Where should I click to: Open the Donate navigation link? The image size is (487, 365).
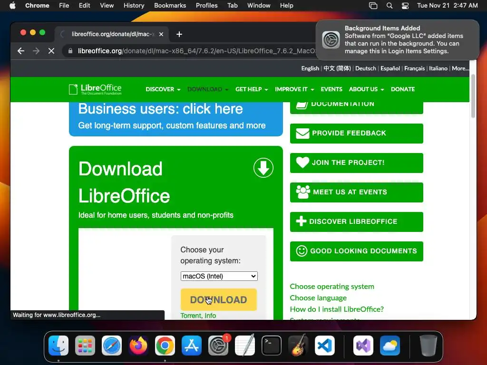pyautogui.click(x=403, y=89)
